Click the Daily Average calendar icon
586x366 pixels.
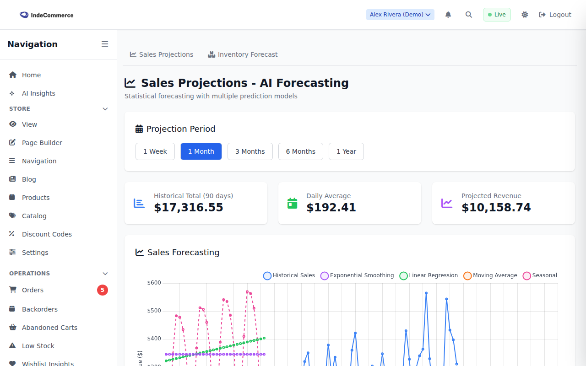coord(292,203)
